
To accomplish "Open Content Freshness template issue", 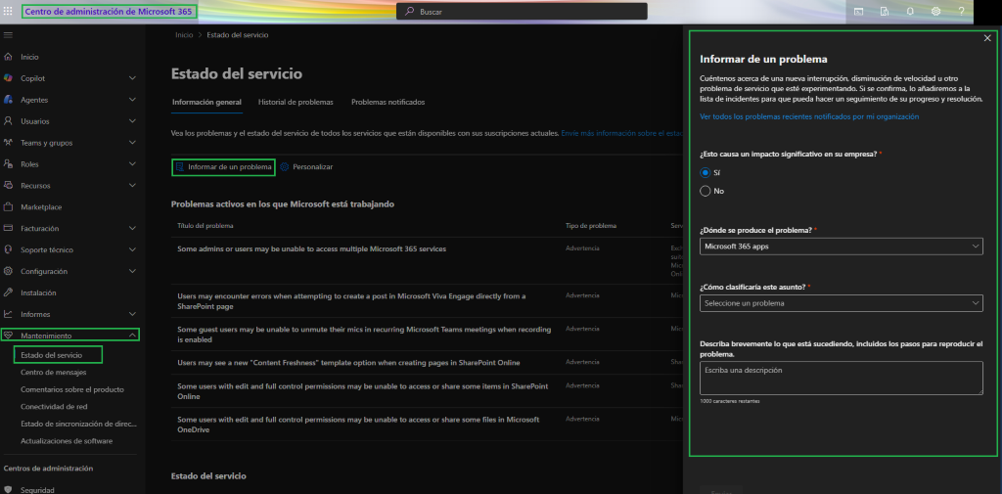I will tap(348, 363).
